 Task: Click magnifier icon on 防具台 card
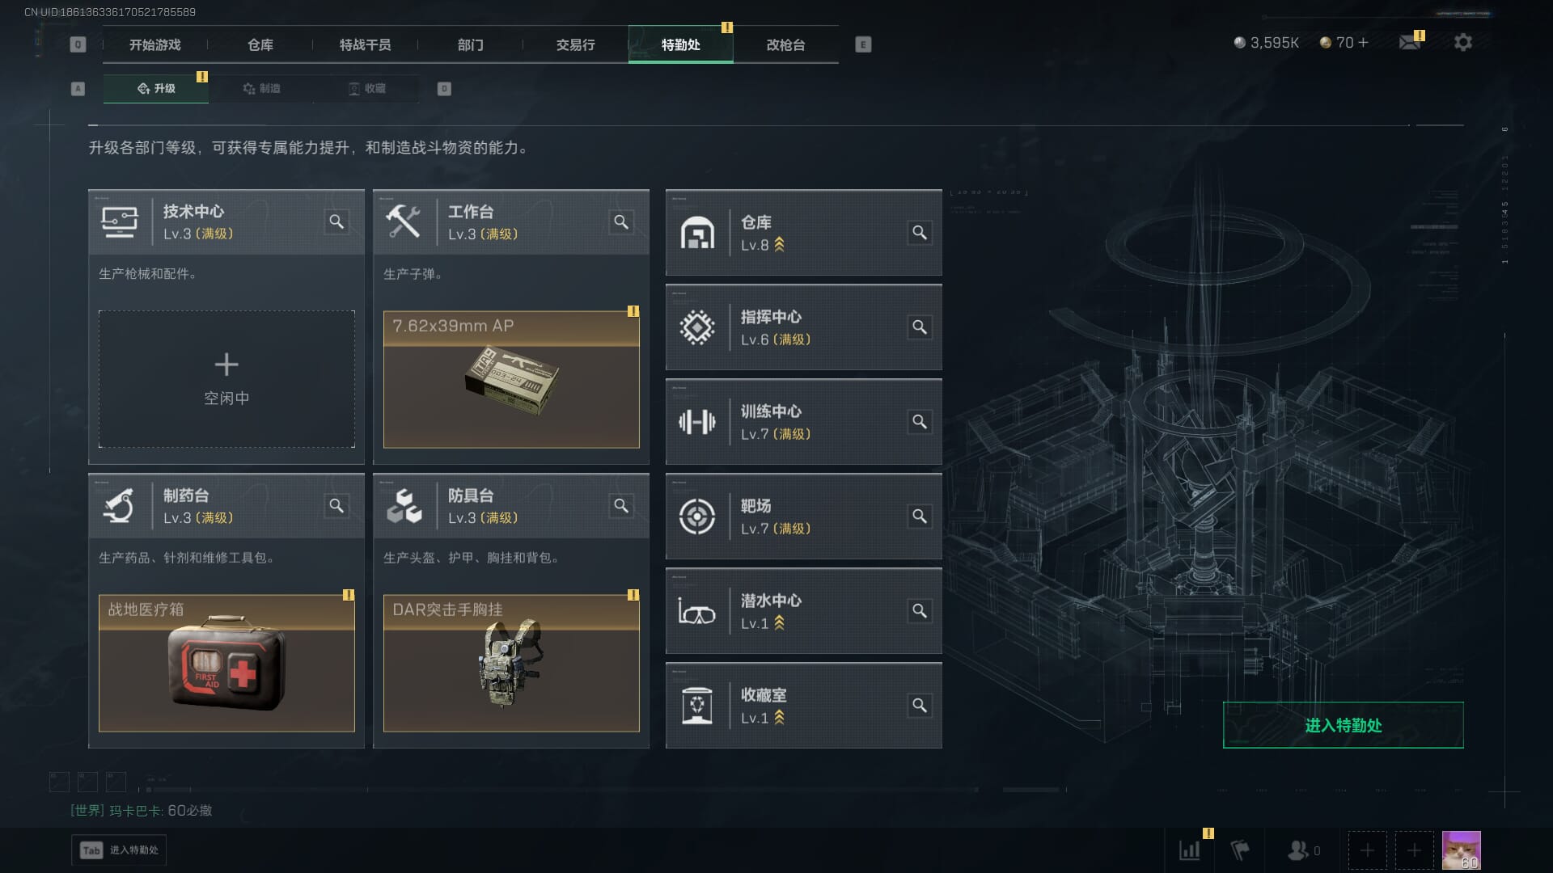[621, 506]
